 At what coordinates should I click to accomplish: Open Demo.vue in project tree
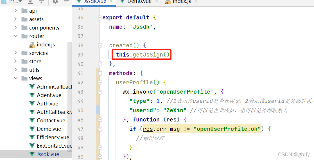coord(49,129)
